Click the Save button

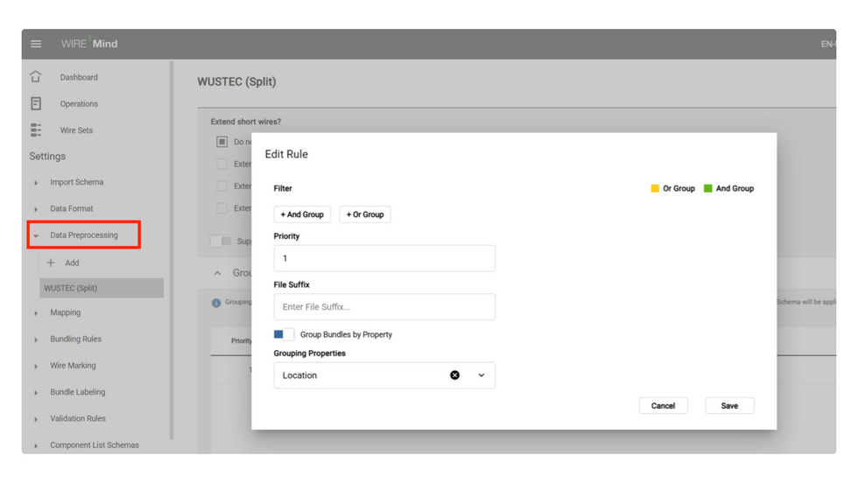(x=729, y=406)
